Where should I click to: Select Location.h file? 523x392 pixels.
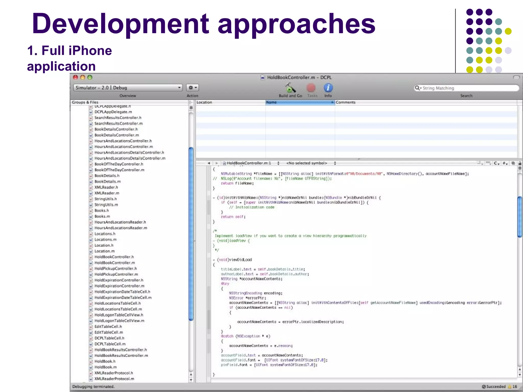(x=104, y=245)
